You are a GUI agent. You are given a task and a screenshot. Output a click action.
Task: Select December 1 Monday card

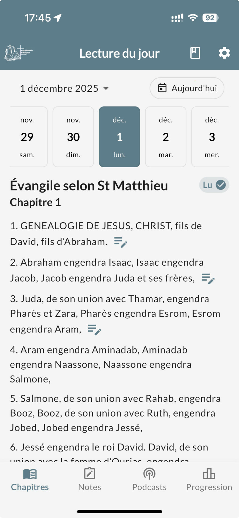pyautogui.click(x=119, y=137)
